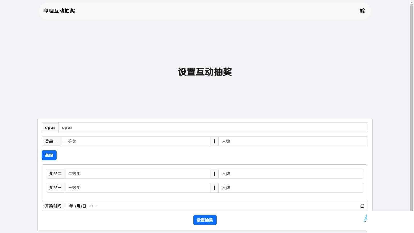Click the 奖品三 label
414x233 pixels.
pos(55,188)
